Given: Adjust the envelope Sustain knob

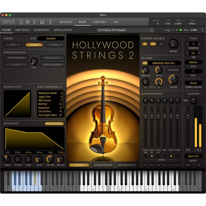Looking at the screenshot, I should 50,159.
